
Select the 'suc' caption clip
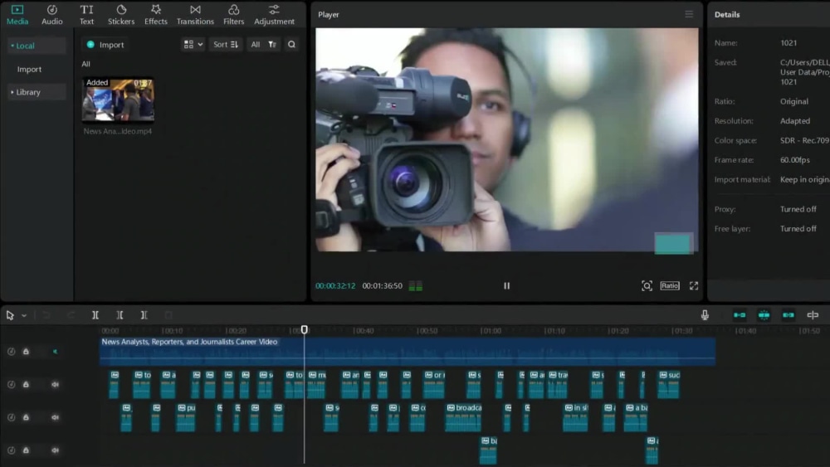668,385
